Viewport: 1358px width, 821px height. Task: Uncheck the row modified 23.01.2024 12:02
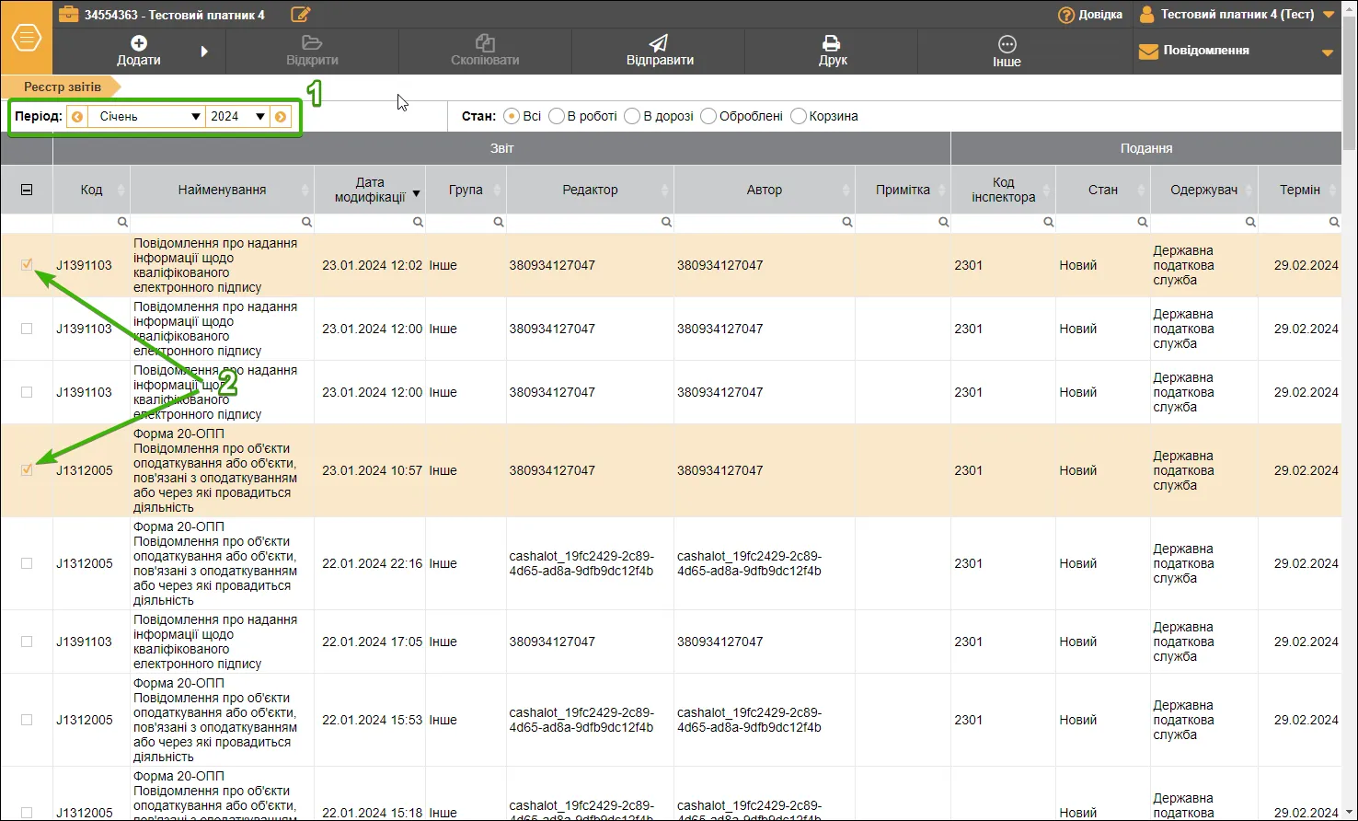27,265
